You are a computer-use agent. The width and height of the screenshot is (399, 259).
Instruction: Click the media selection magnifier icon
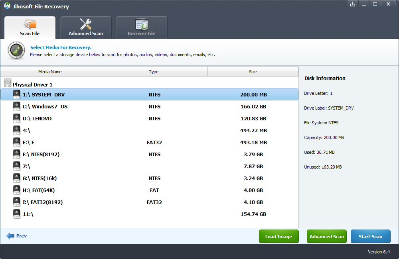(16, 51)
